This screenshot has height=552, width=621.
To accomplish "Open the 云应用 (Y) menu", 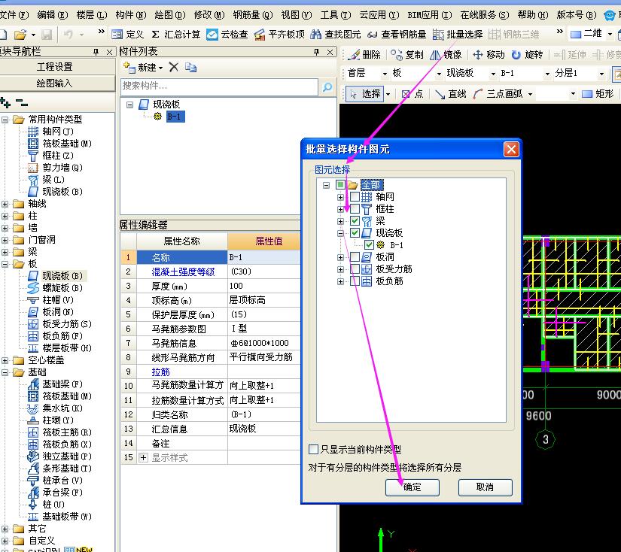I will (x=379, y=15).
